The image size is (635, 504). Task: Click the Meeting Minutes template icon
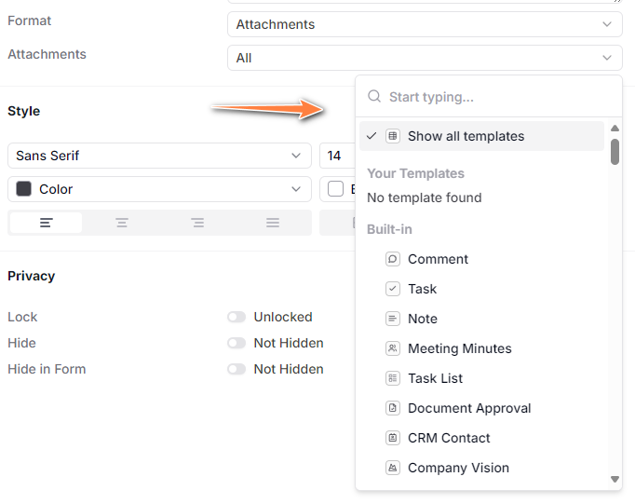coord(392,348)
